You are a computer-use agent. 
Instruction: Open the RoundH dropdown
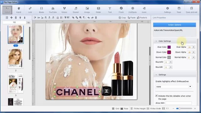(171, 67)
